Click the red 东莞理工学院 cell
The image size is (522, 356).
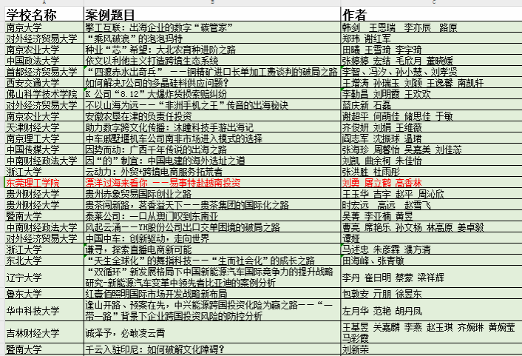point(33,182)
